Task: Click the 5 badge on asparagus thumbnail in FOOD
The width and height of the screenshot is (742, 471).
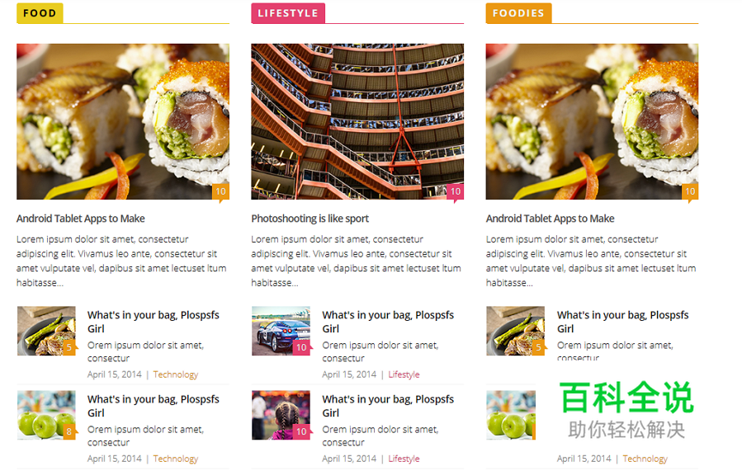Action: [69, 347]
